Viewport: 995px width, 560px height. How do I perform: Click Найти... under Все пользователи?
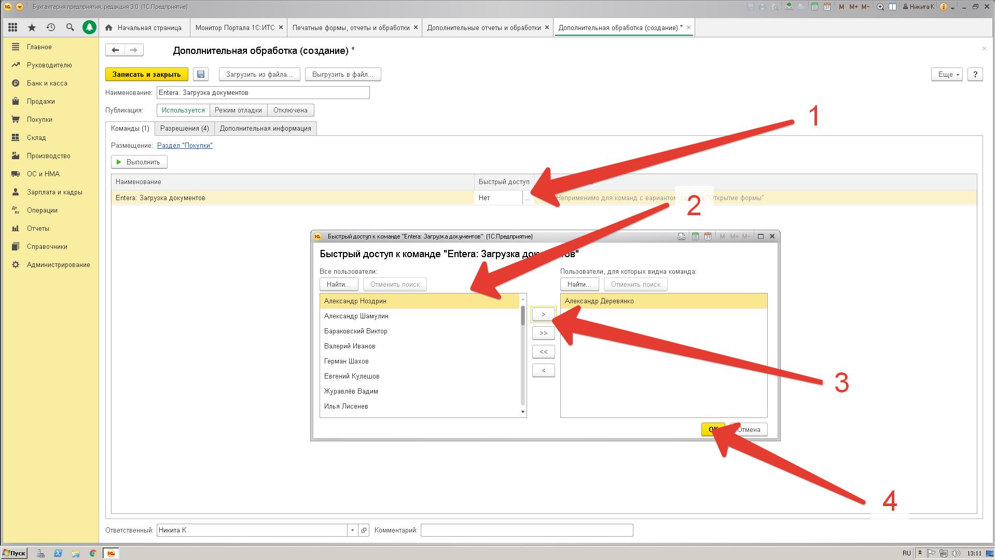point(339,284)
